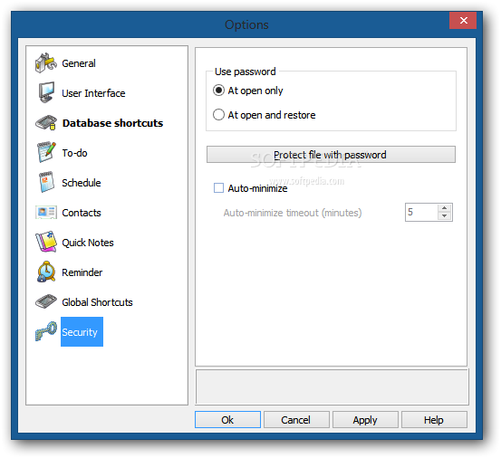501x458 pixels.
Task: Show the Reminder options
Action: point(82,272)
